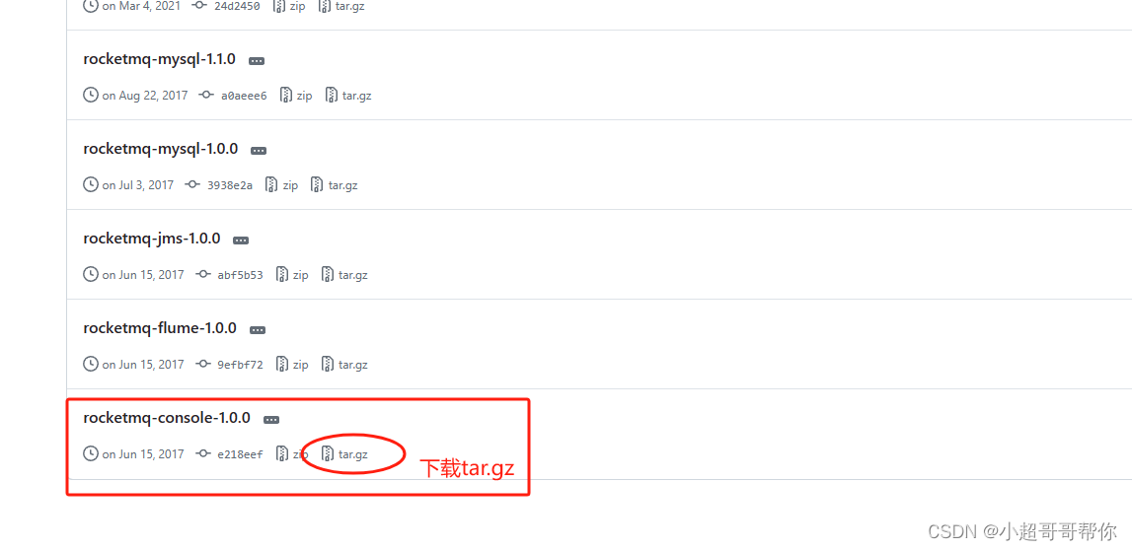
Task: Open commit a0aeee6
Action: pos(244,96)
